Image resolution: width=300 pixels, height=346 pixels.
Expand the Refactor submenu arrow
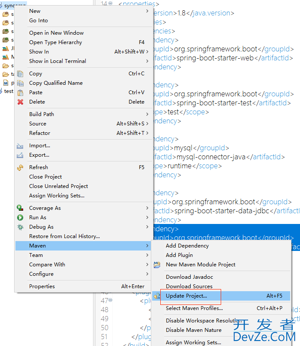tap(147, 133)
